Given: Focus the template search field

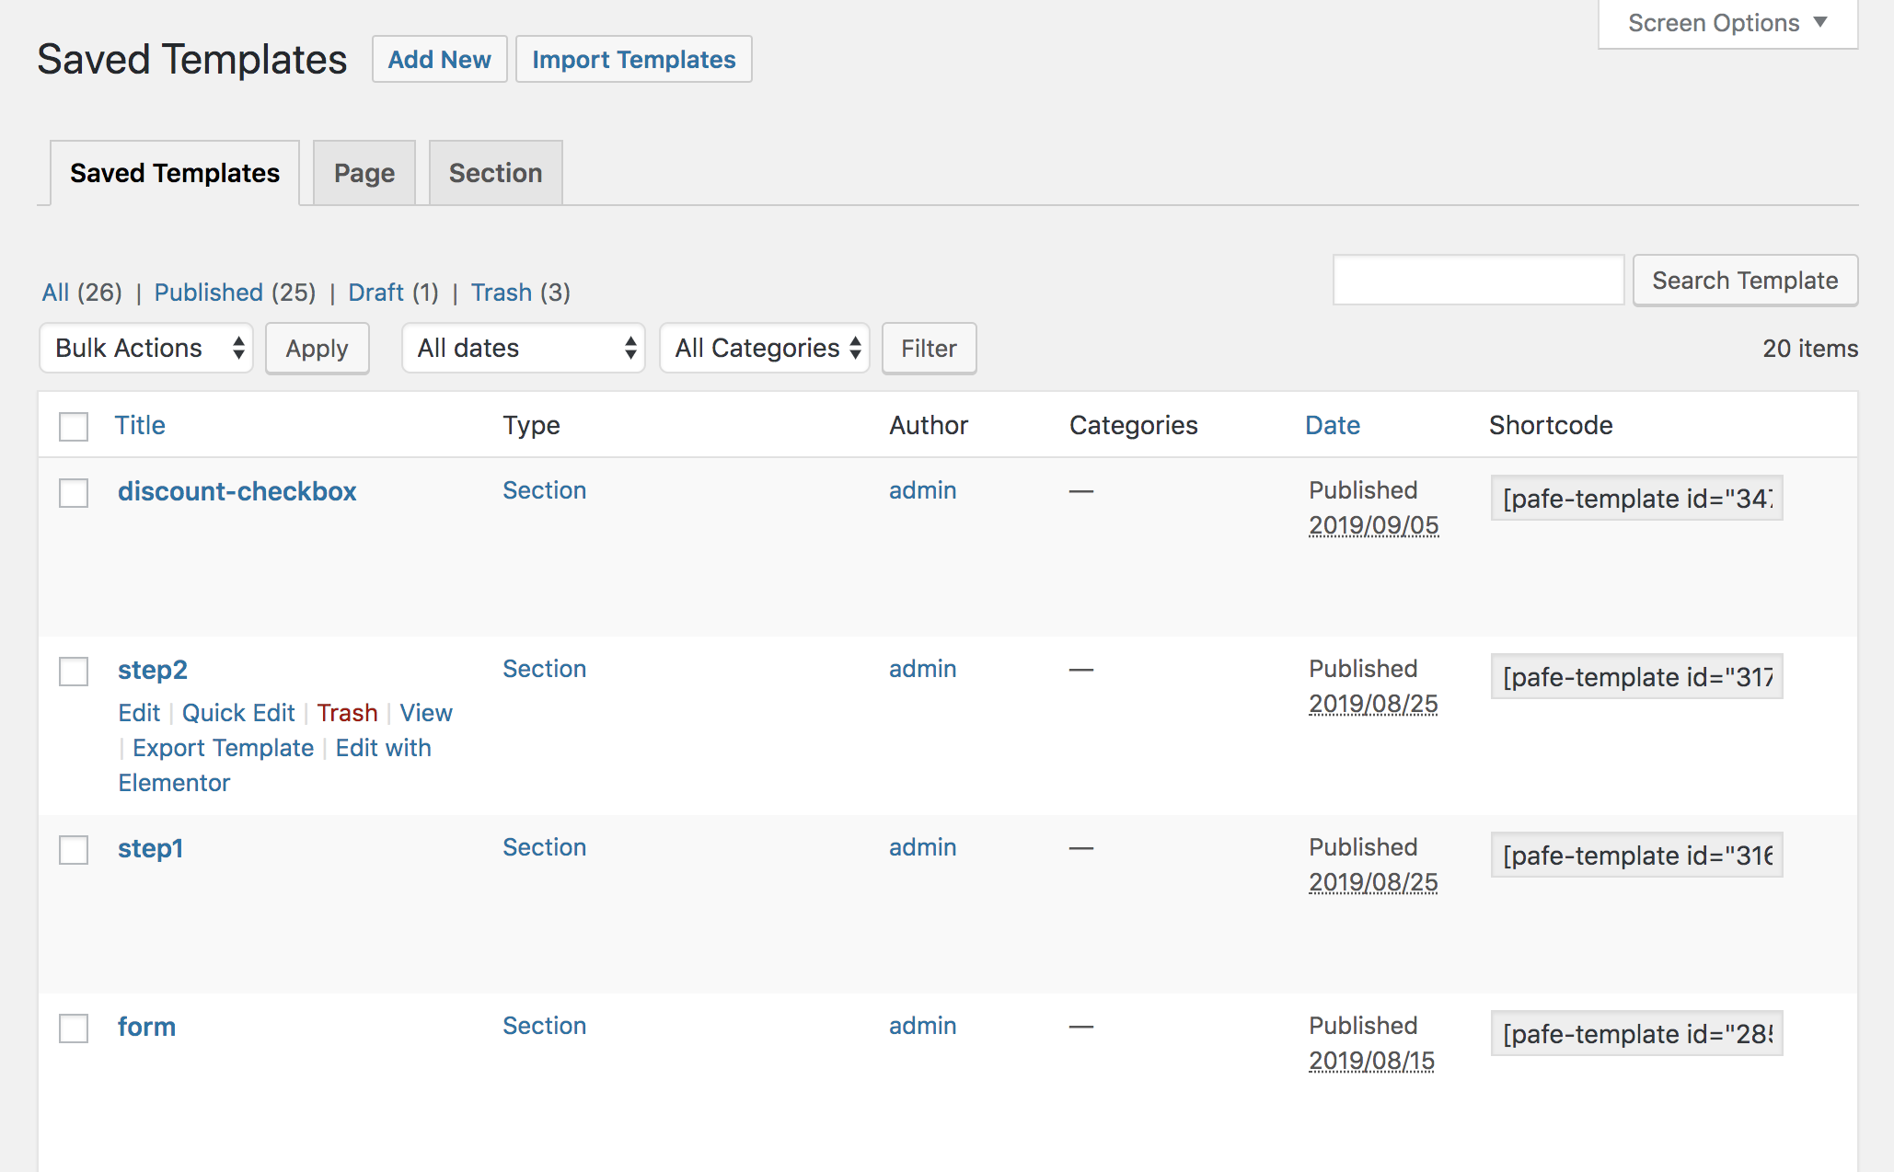Looking at the screenshot, I should point(1478,280).
